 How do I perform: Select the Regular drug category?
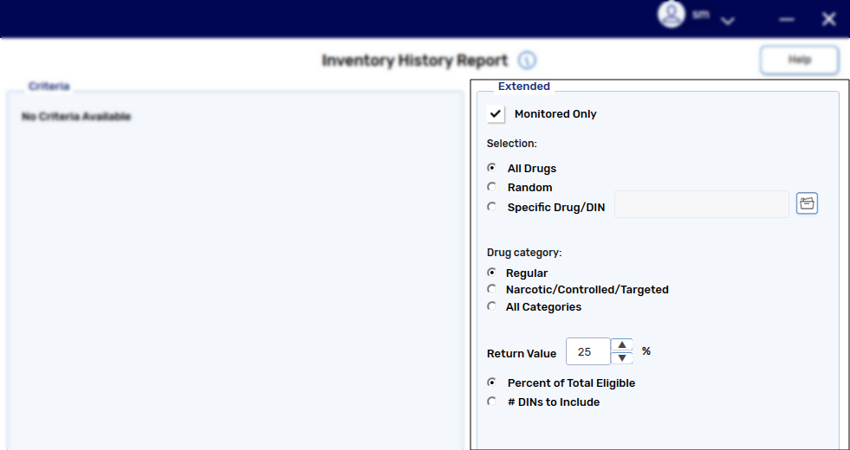click(x=492, y=273)
